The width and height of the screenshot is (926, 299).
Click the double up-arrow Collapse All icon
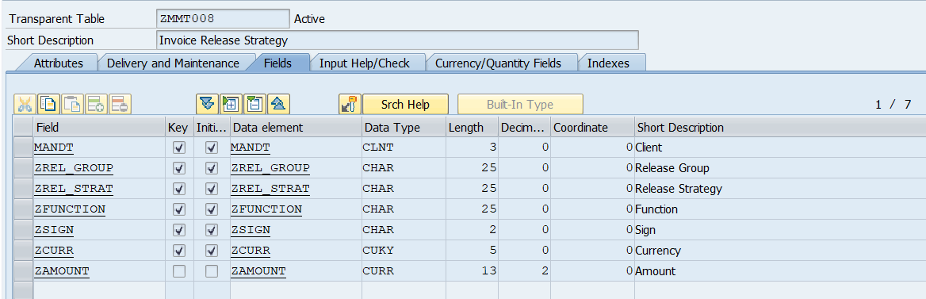(278, 105)
